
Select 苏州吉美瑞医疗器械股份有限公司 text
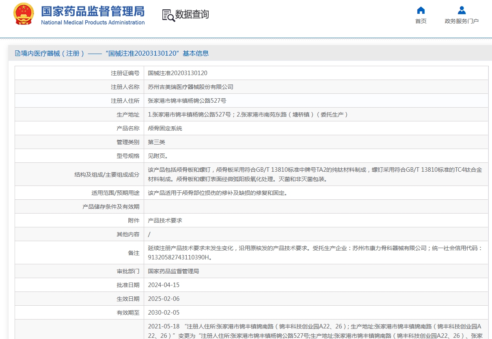[x=190, y=87]
